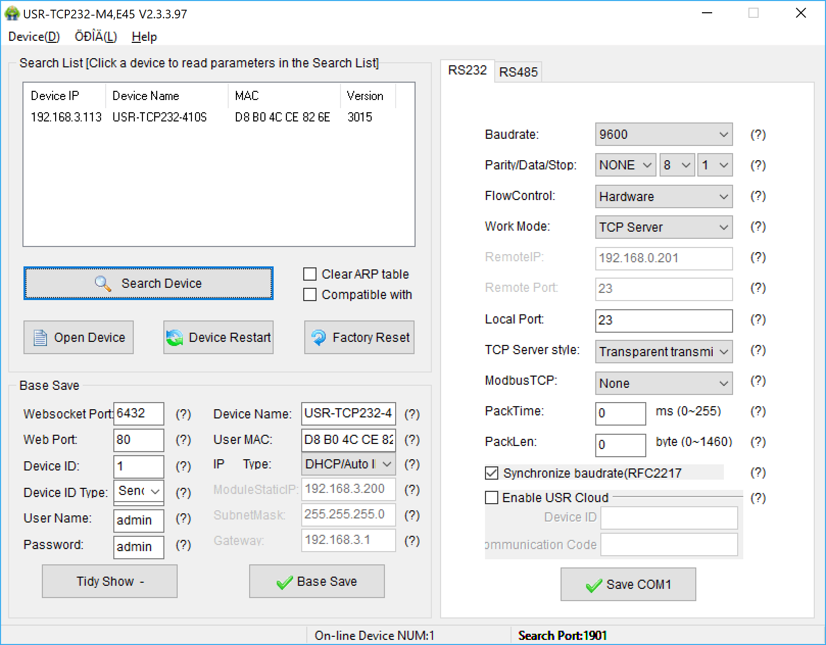Open the data bits 8 dropdown
The height and width of the screenshot is (645, 826).
677,165
